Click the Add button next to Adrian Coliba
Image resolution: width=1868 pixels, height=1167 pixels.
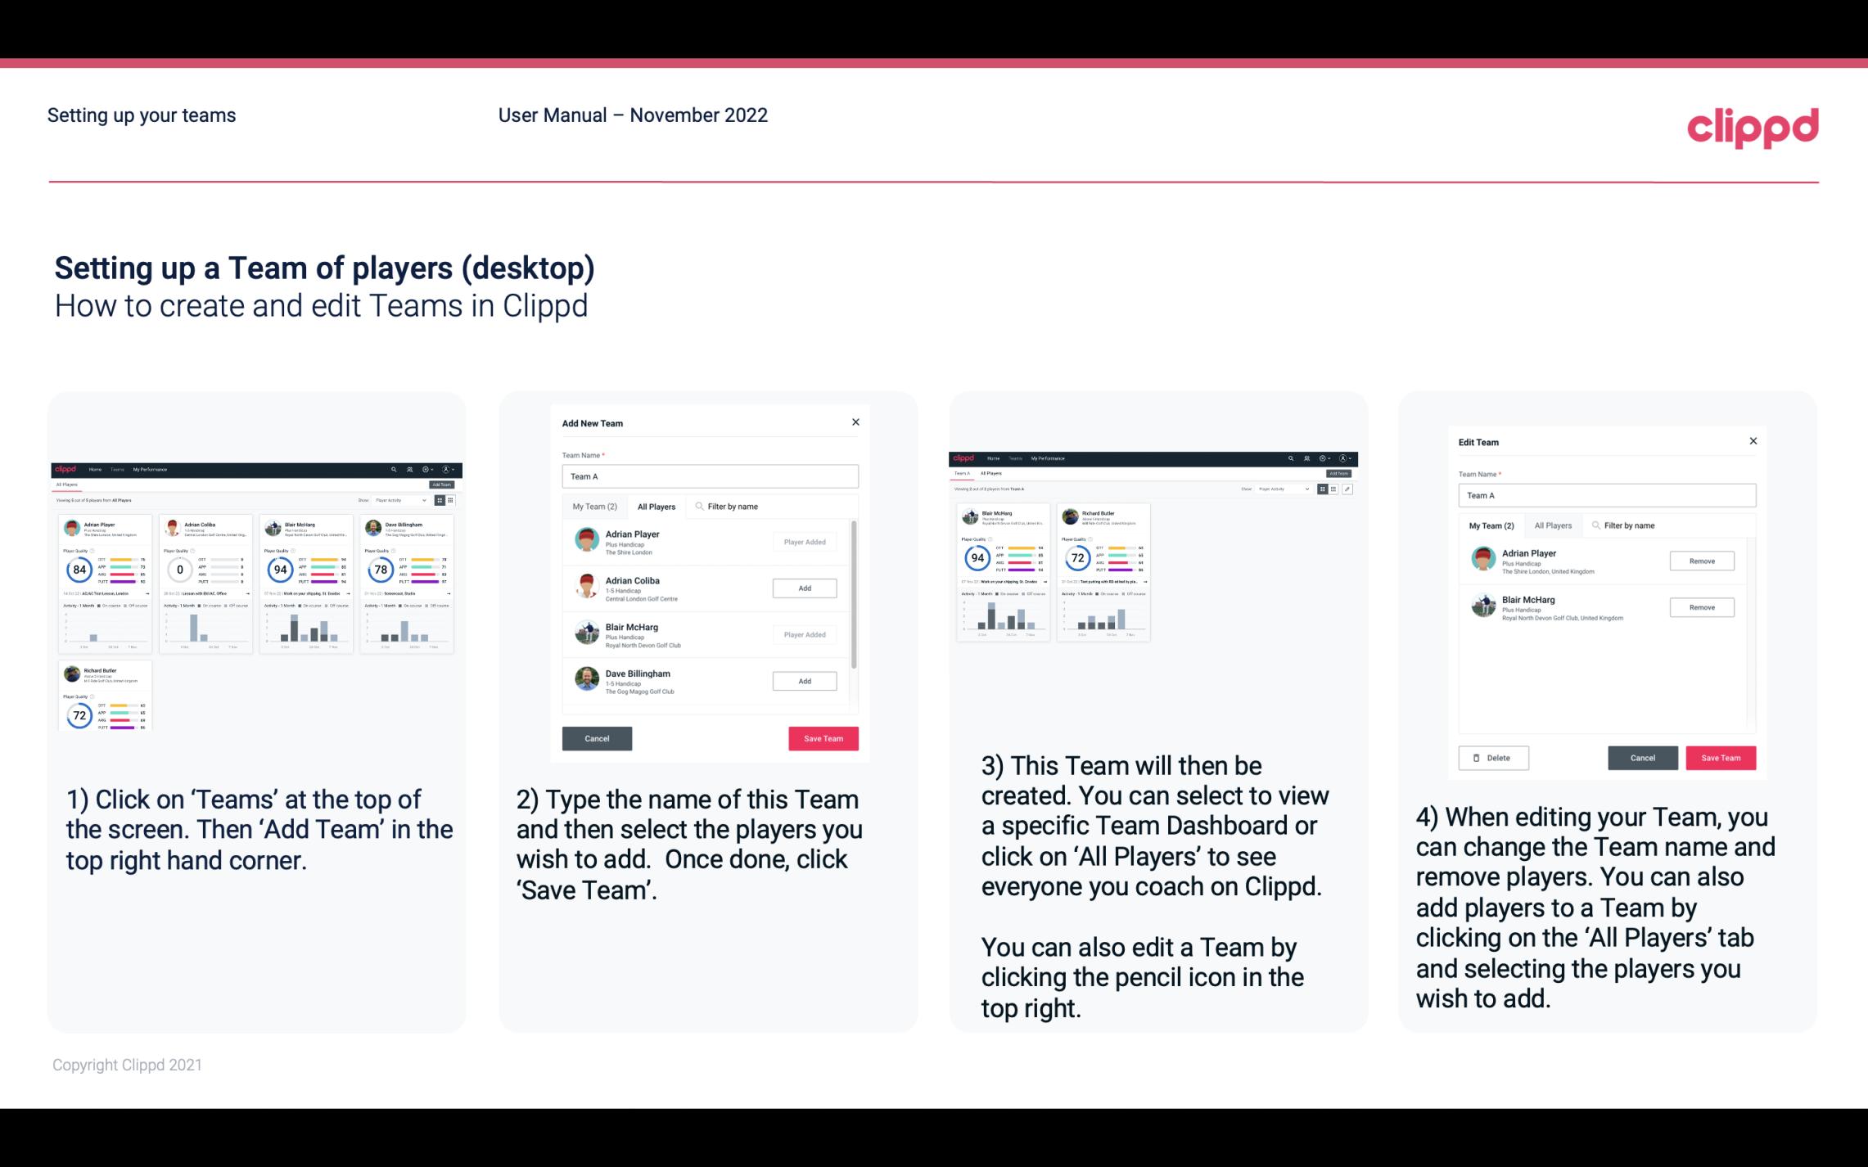click(804, 588)
